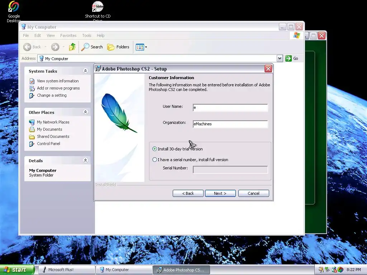This screenshot has height=275, width=367.
Task: Click the < Back button in Setup
Action: pyautogui.click(x=188, y=193)
